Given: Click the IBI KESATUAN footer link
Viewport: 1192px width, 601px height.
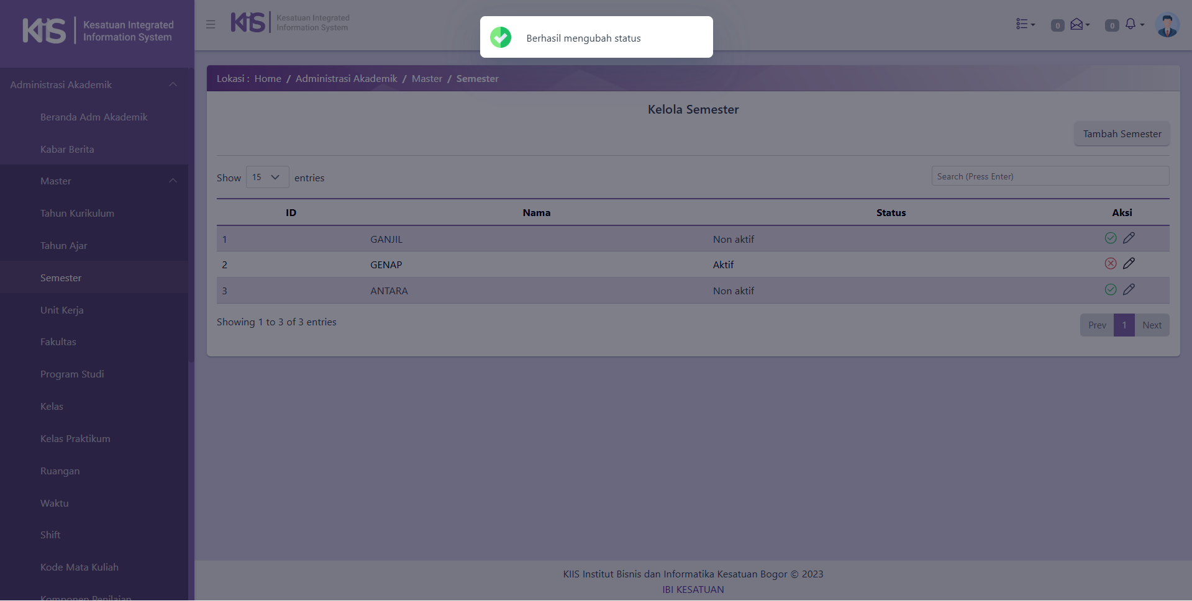Looking at the screenshot, I should click(693, 590).
